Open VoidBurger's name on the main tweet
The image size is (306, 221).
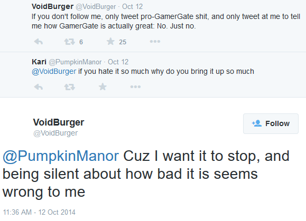point(59,122)
